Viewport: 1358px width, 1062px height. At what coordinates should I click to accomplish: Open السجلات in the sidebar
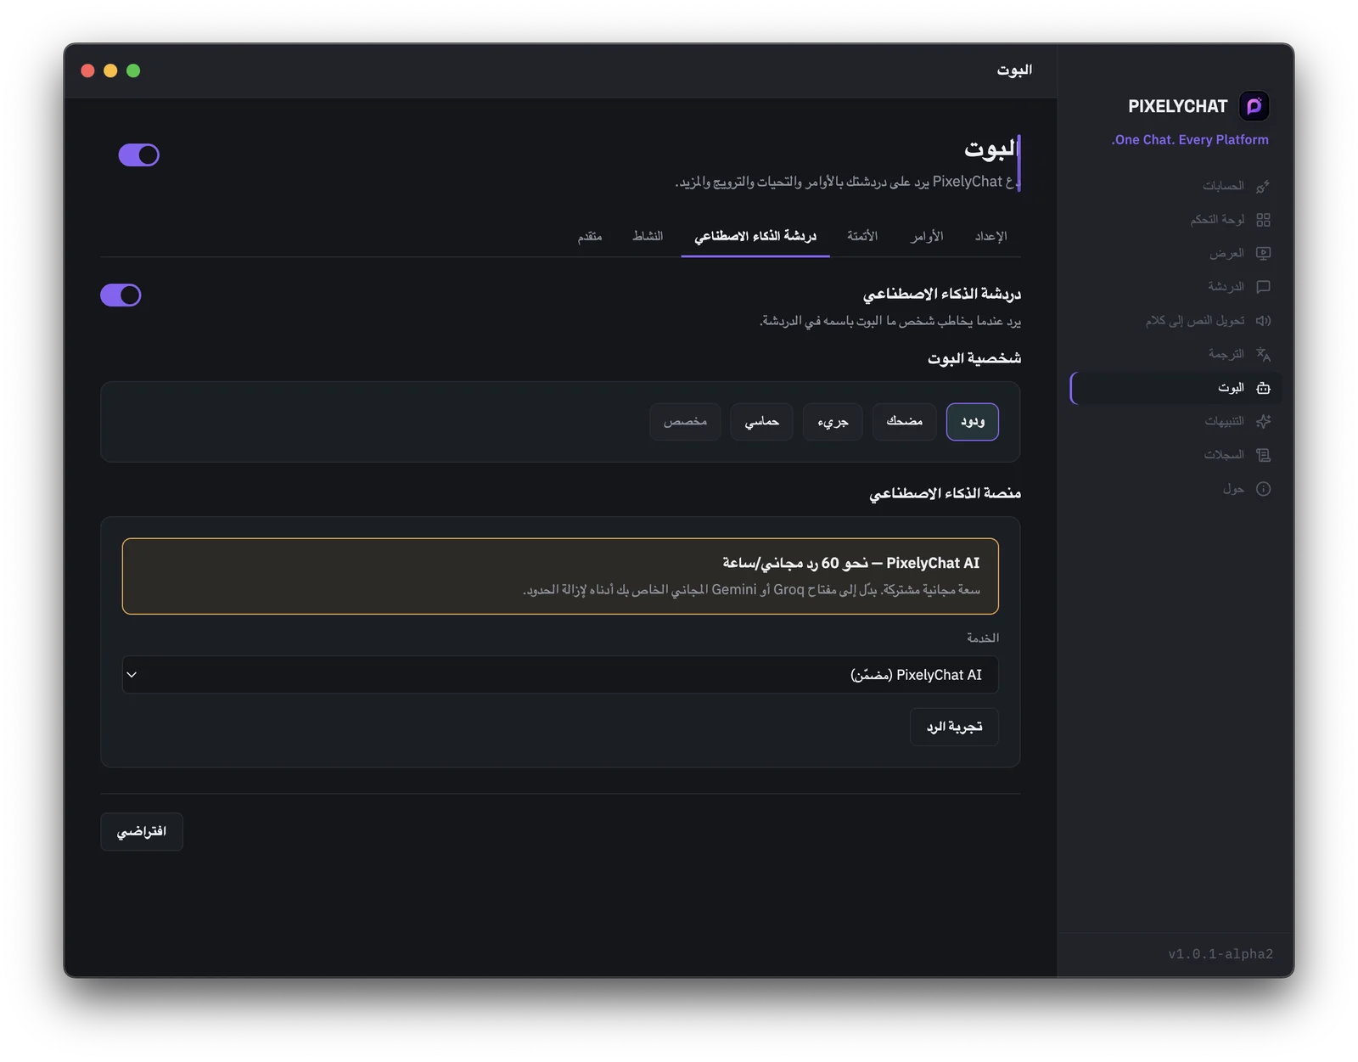(x=1176, y=455)
